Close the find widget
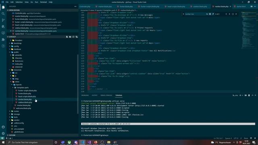The image size is (258, 145). pos(236,14)
